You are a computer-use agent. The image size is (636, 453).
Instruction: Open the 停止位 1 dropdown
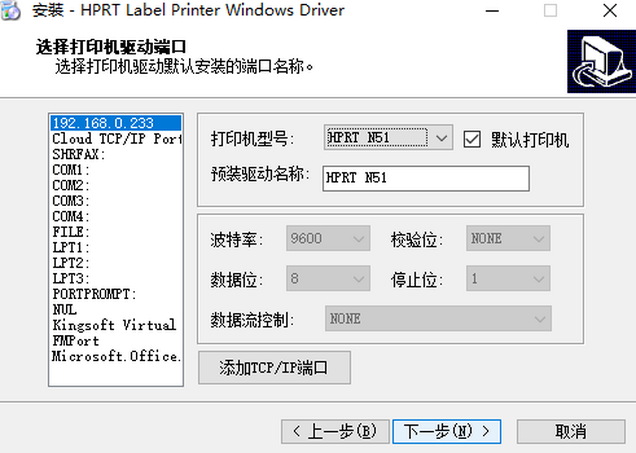(x=508, y=279)
